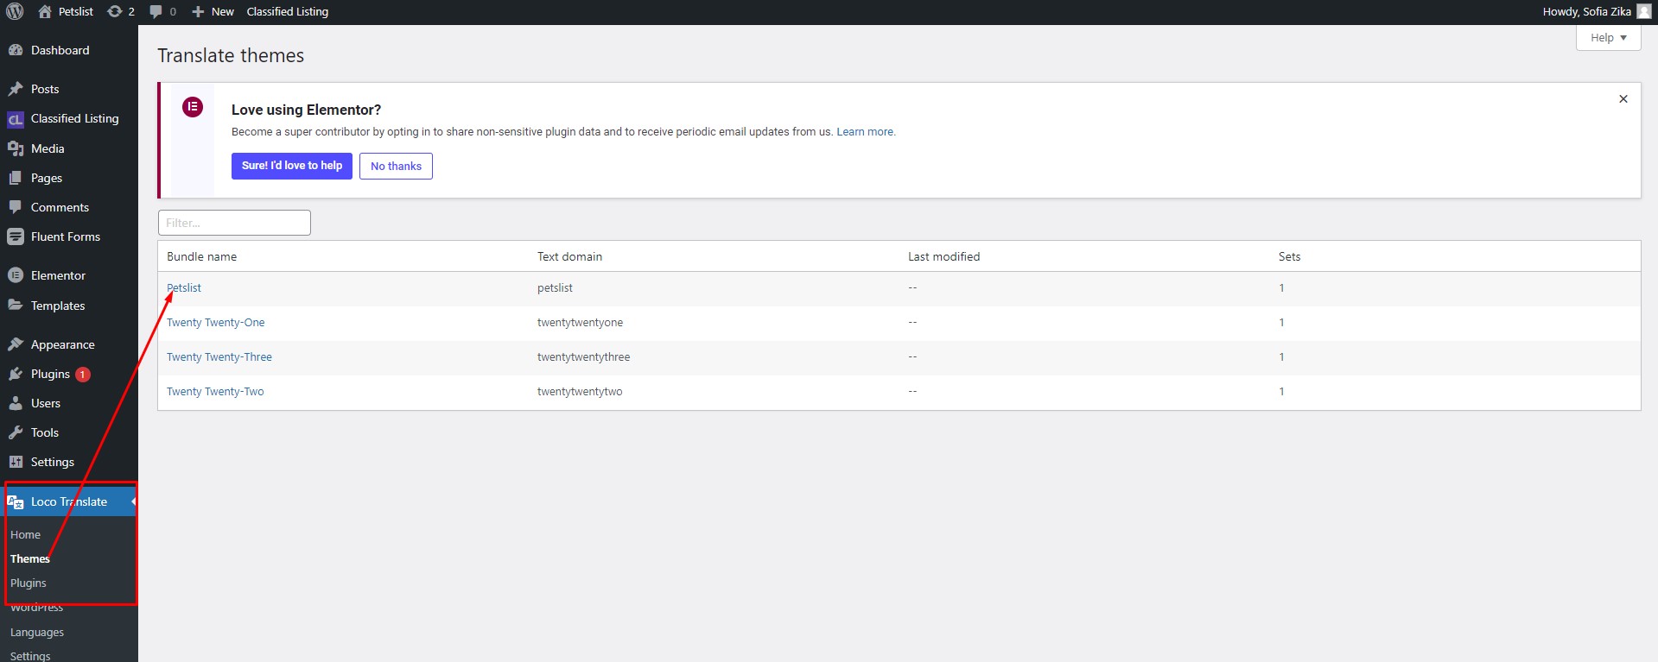The width and height of the screenshot is (1658, 662).
Task: Click the Loco Translate menu icon
Action: pos(16,501)
